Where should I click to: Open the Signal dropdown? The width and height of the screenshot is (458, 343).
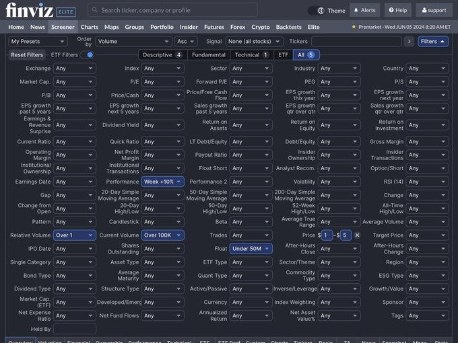coord(254,42)
